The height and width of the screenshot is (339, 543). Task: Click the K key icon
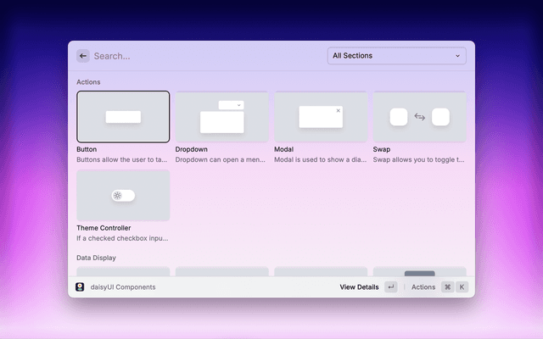tap(462, 287)
